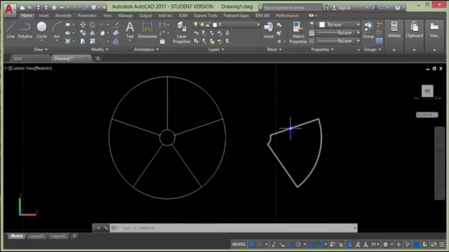Toggle object snap tracking in status bar
Viewport: 449px width, 252px height.
[x=311, y=244]
